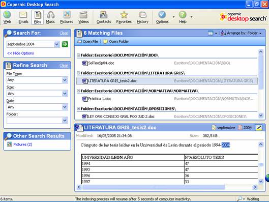This screenshot has width=269, height=202.
Task: Click the Word icon beside SolTeoSp04.doc
Action: point(84,63)
